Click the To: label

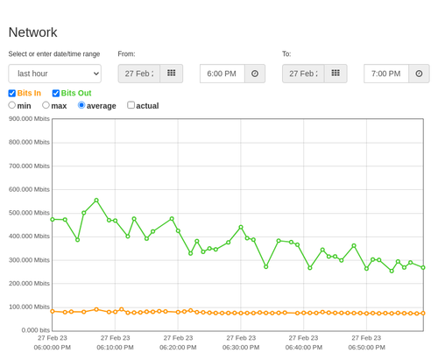(x=286, y=54)
